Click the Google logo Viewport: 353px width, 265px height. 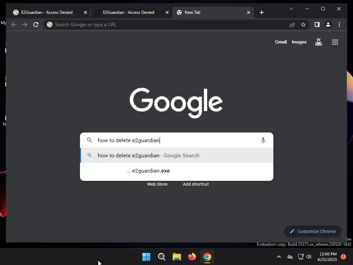tap(176, 103)
